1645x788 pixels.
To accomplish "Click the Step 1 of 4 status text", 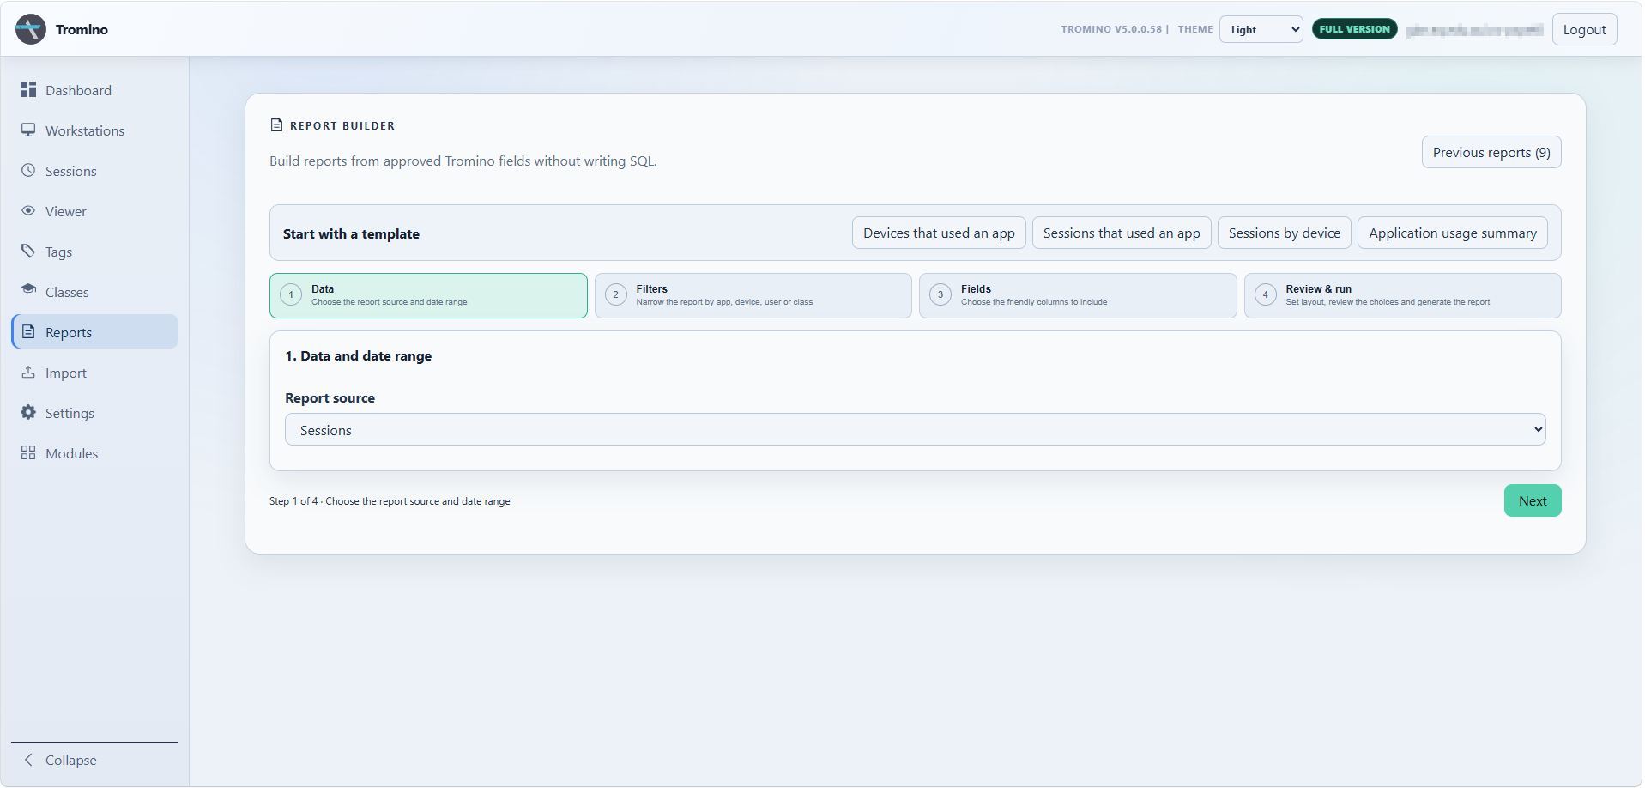I will click(x=390, y=501).
